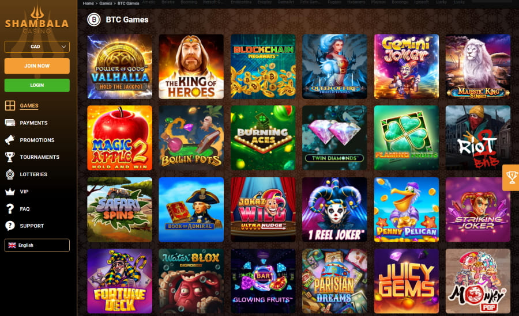Open the VIP crown icon
The width and height of the screenshot is (519, 316).
click(10, 192)
